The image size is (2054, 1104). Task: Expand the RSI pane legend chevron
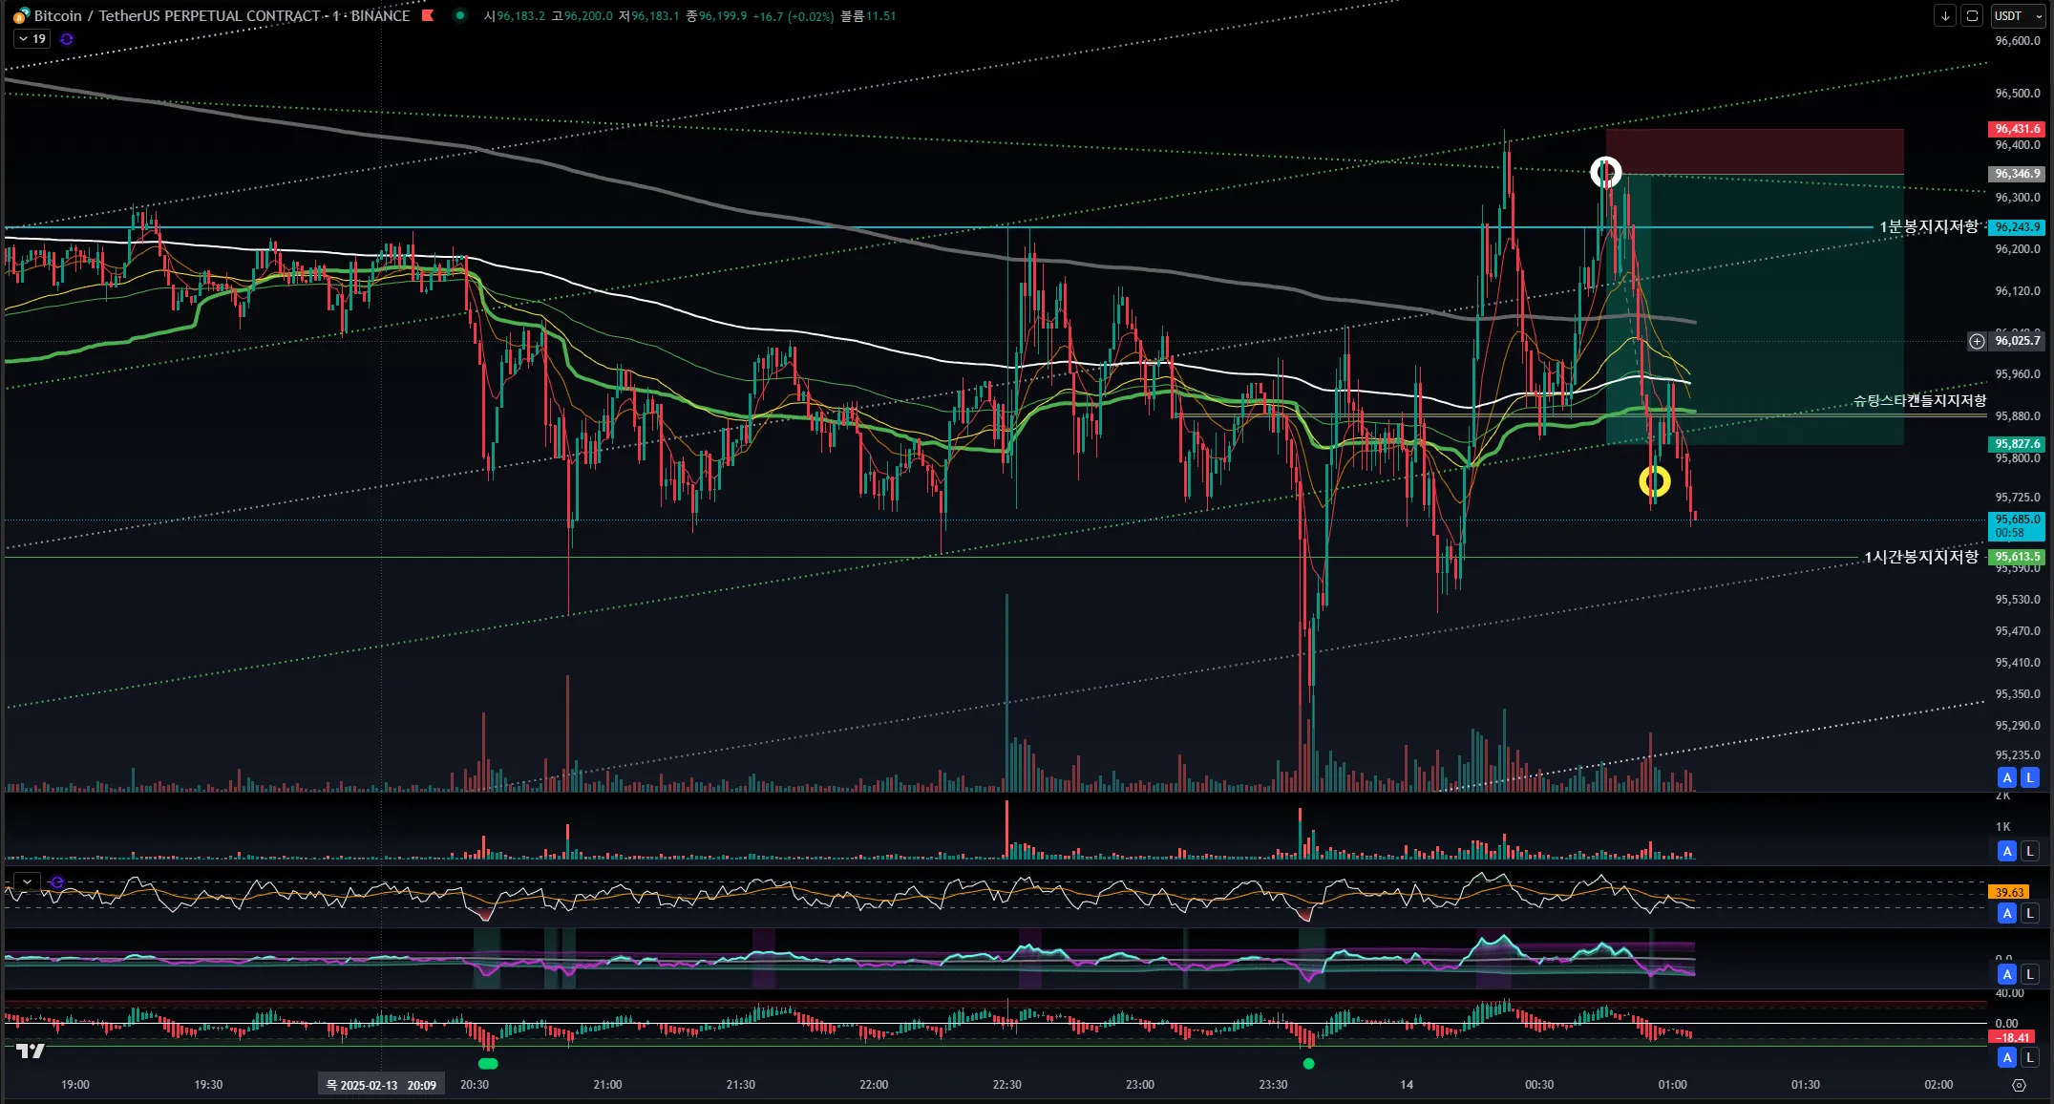click(x=28, y=881)
